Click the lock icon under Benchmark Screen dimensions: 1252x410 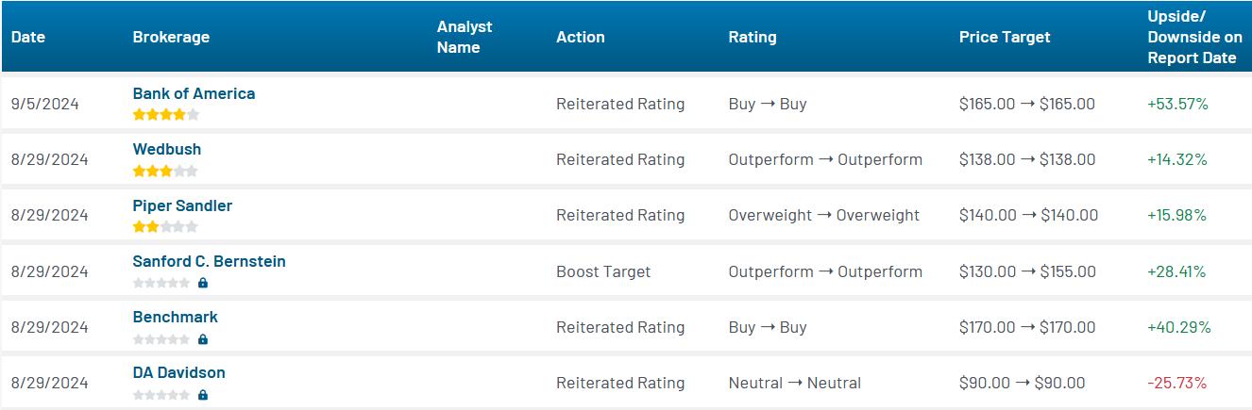coord(203,338)
